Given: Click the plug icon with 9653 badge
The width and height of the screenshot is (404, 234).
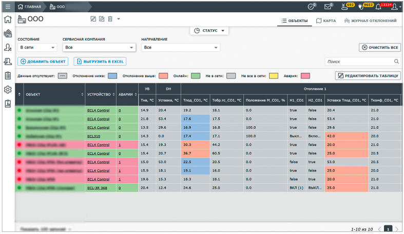Looking at the screenshot, I should click(360, 7).
